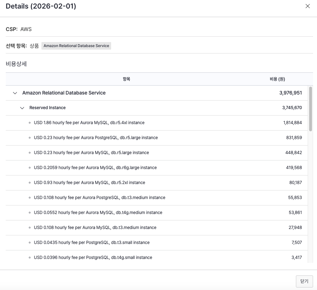Click the 선택 항목 label
Image resolution: width=317 pixels, height=290 pixels.
coord(16,46)
